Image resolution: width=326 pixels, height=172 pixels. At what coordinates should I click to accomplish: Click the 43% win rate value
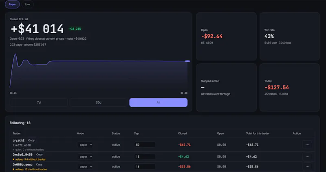pyautogui.click(x=269, y=36)
